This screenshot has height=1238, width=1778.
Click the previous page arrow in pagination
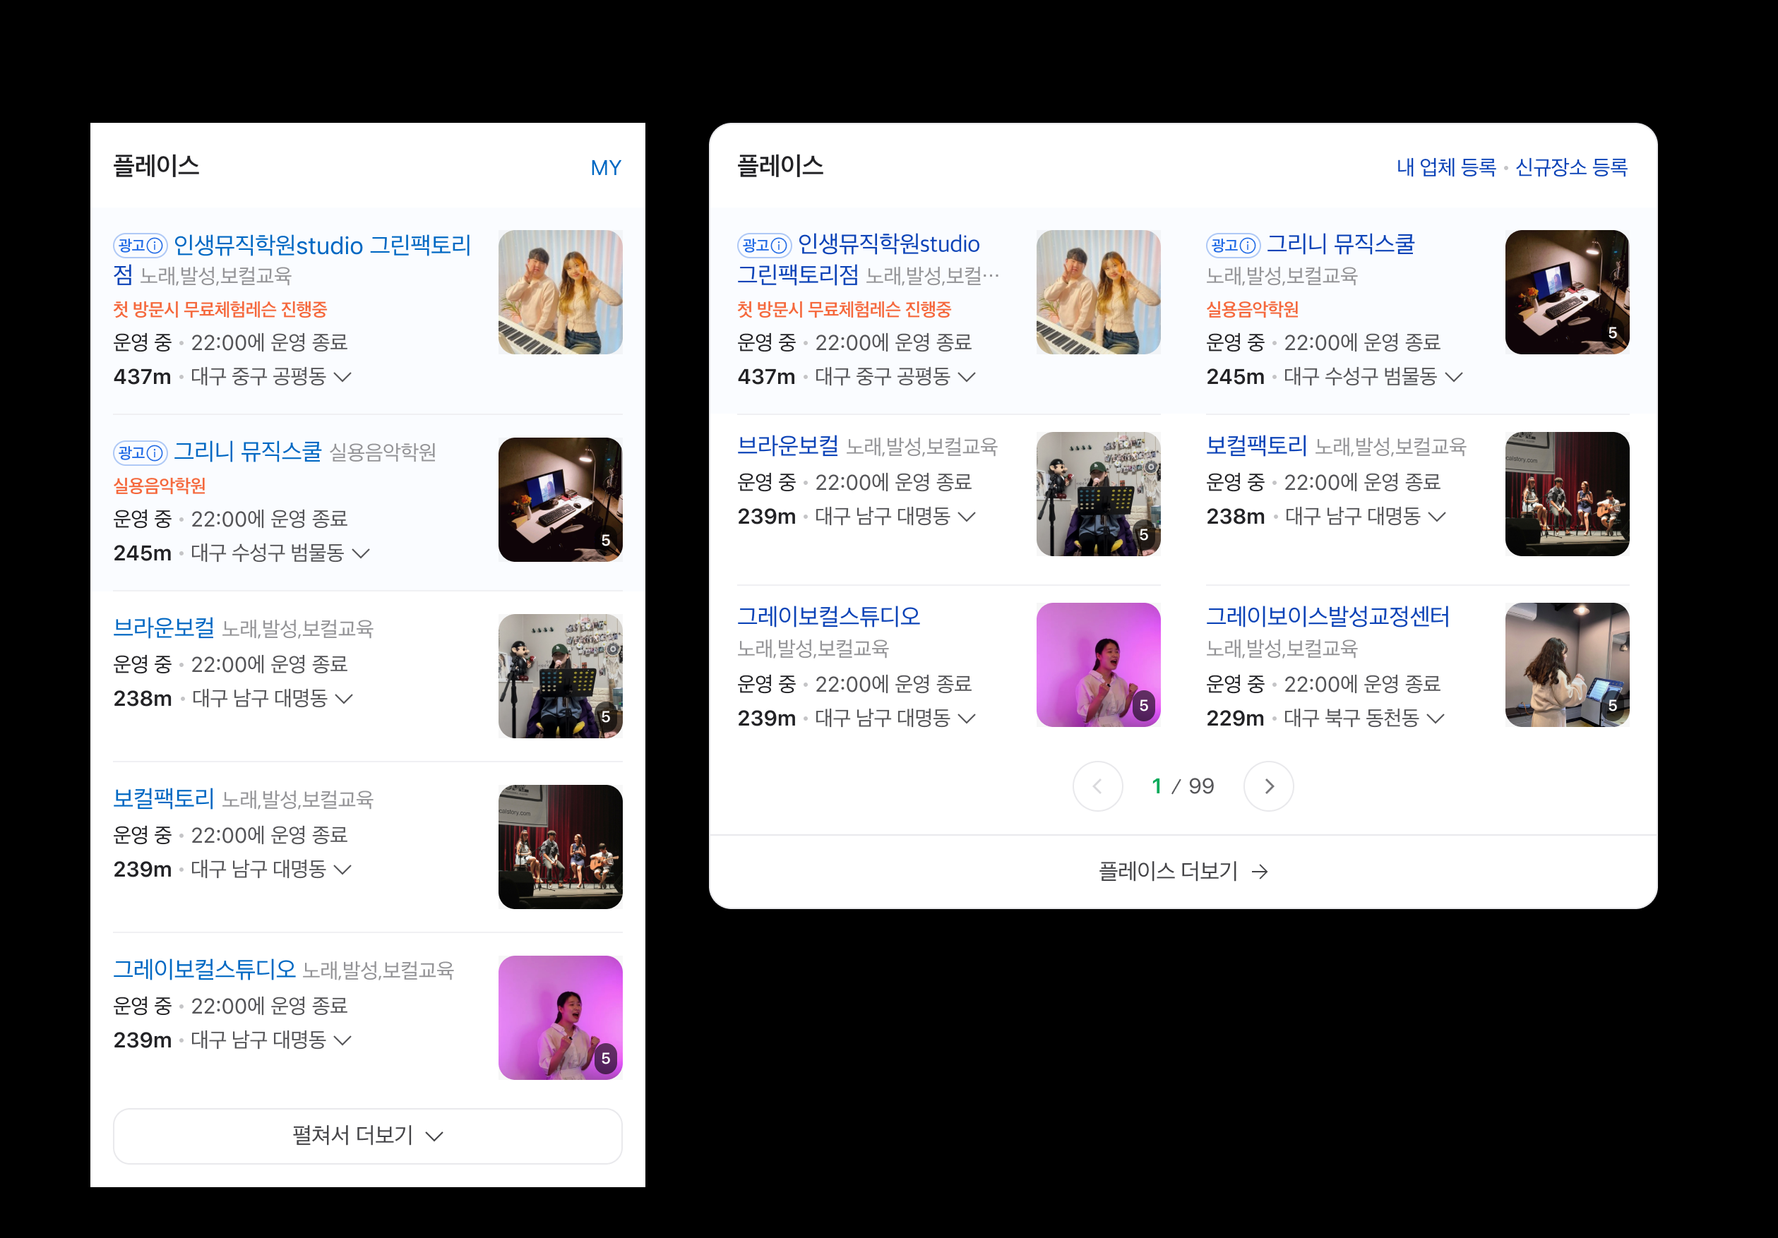coord(1097,786)
